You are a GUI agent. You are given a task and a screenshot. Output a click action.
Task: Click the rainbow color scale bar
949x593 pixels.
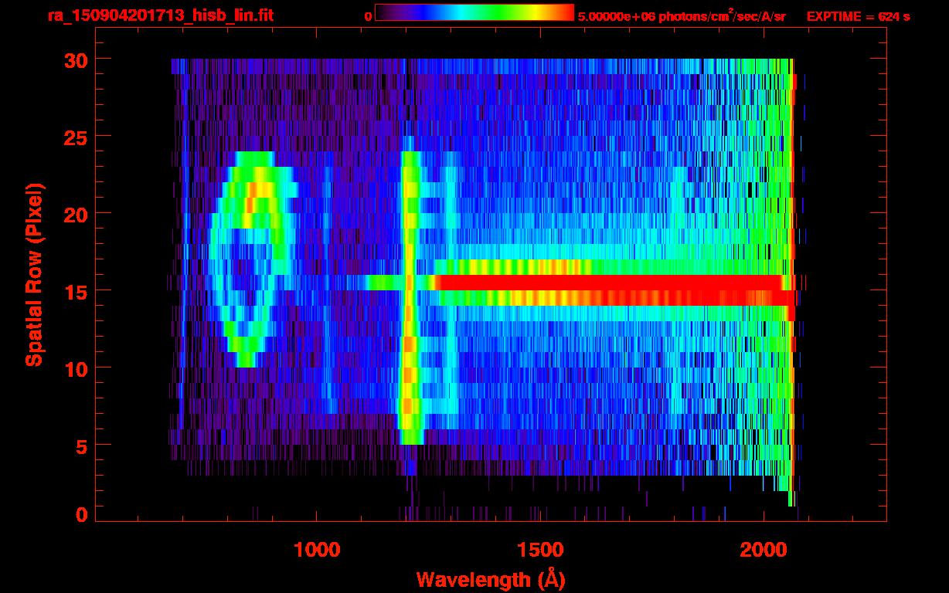pos(474,12)
